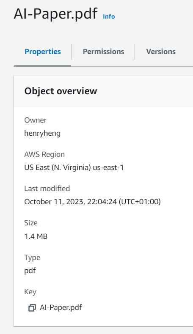Screen dimensions: 193x334
Task: Select the Owner field label
Action: [36, 120]
